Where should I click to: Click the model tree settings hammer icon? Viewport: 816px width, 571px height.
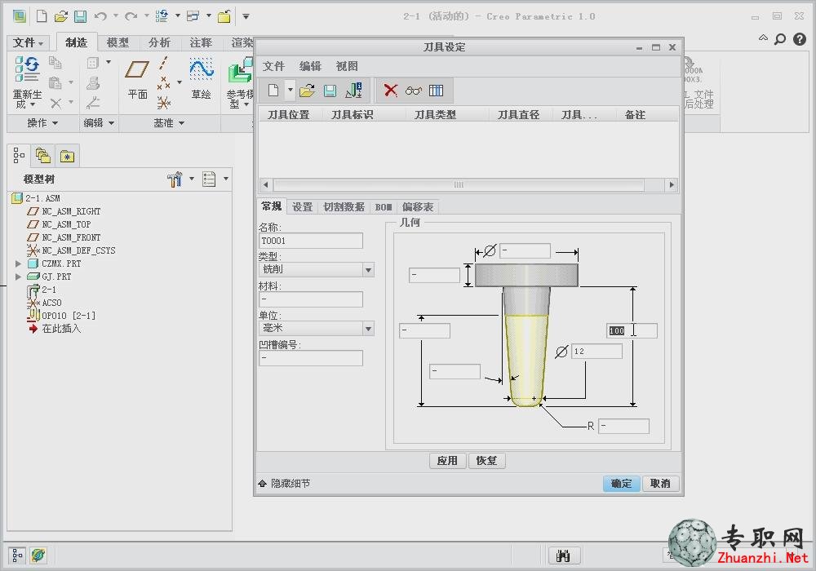click(175, 179)
